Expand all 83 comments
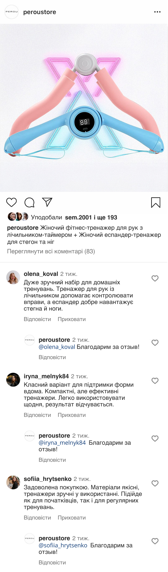Viewport: 168px width, 572px height. [x=51, y=251]
